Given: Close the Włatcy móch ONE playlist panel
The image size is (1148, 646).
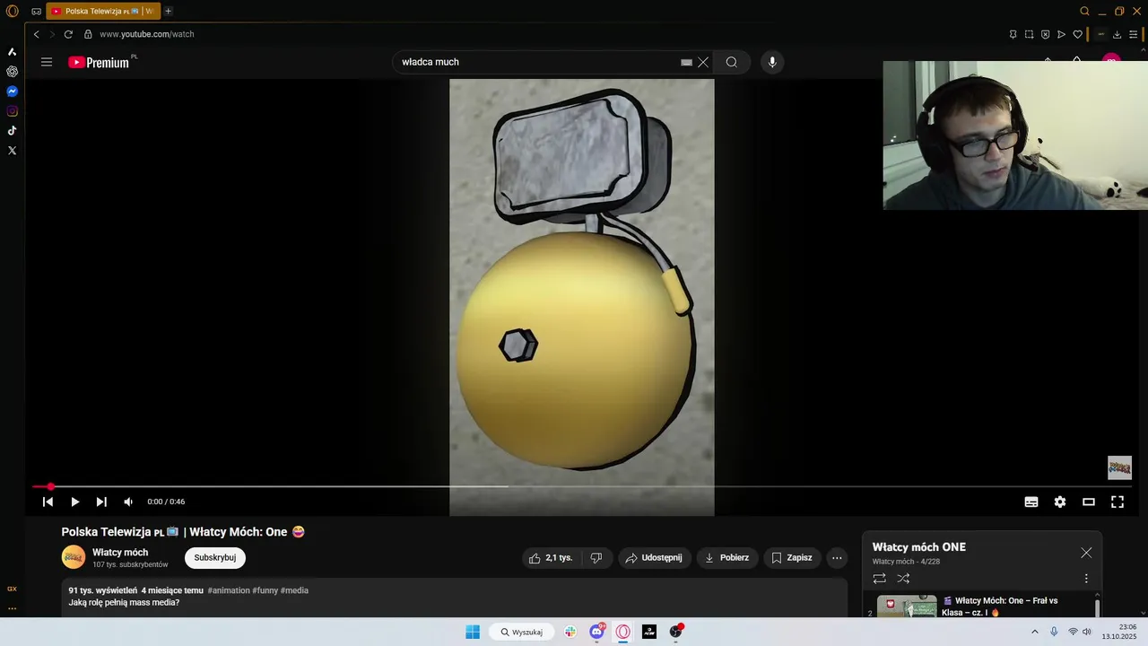Looking at the screenshot, I should pos(1086,553).
